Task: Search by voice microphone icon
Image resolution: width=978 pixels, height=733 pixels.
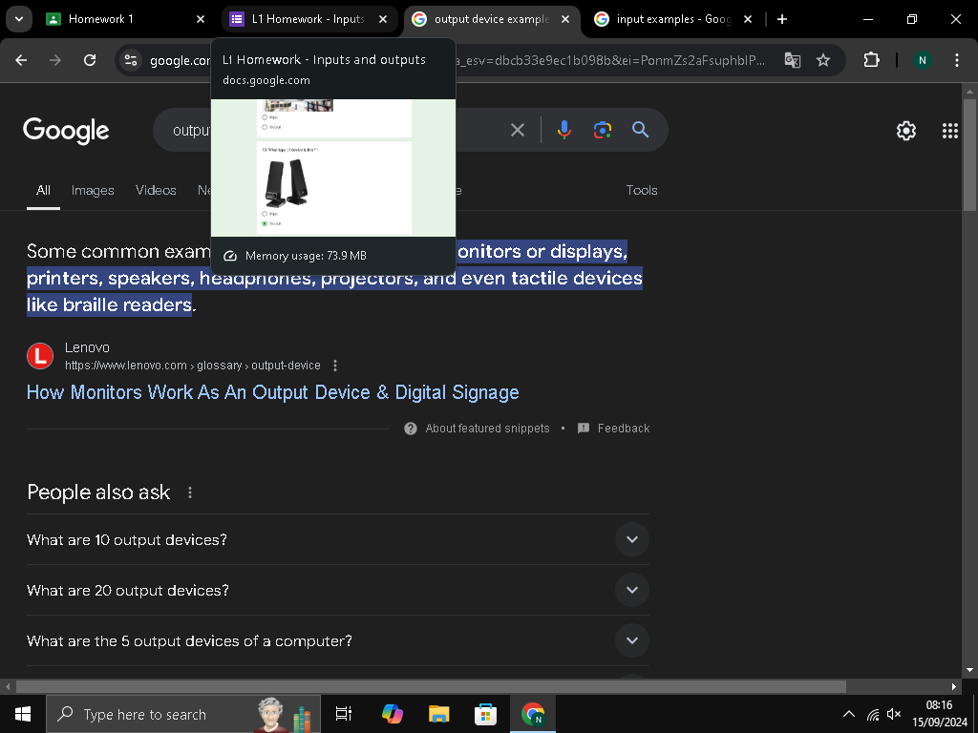Action: click(563, 130)
